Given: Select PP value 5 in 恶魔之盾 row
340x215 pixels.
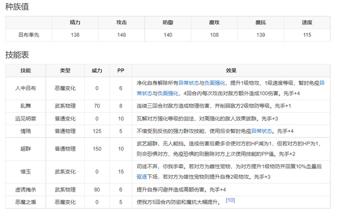Looking at the screenshot, I should pos(121,202).
